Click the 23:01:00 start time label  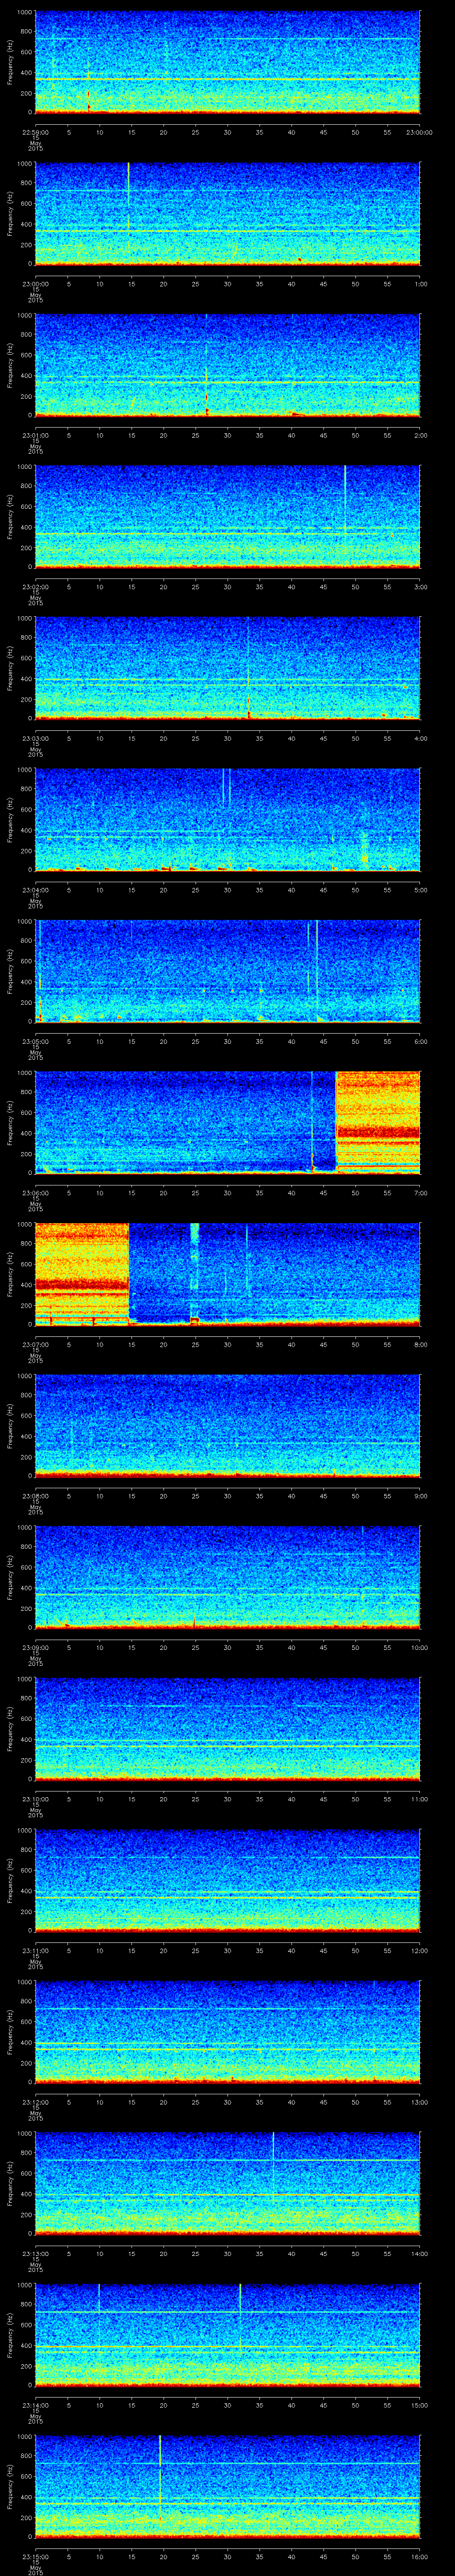35,434
